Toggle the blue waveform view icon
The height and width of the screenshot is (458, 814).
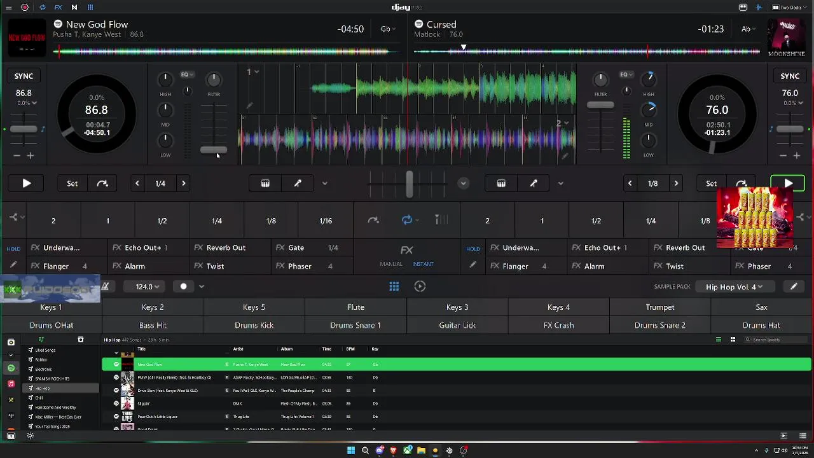coord(759,8)
